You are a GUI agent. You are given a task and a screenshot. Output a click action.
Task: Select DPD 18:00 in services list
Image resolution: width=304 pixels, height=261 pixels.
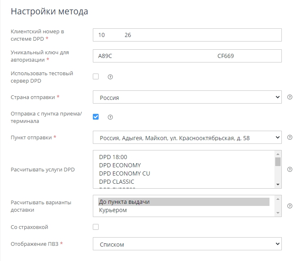click(113, 157)
